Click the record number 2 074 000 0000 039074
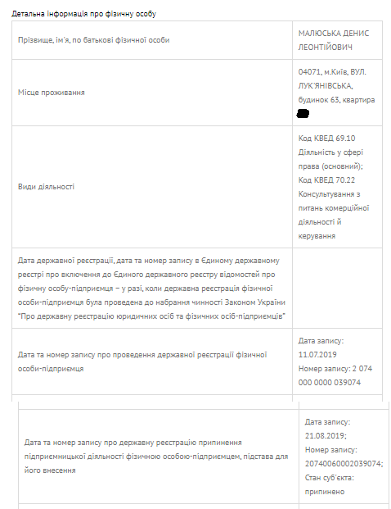The image size is (391, 509). pyautogui.click(x=335, y=375)
